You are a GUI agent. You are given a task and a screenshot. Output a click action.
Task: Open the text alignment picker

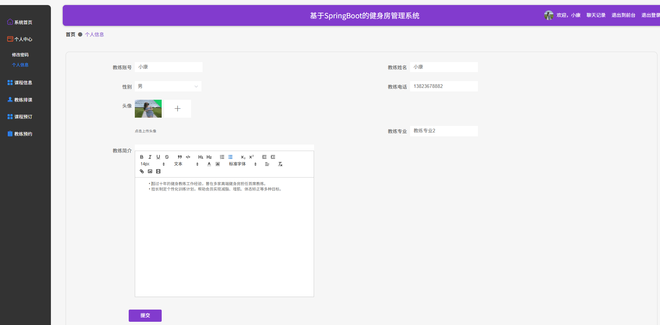click(x=267, y=164)
